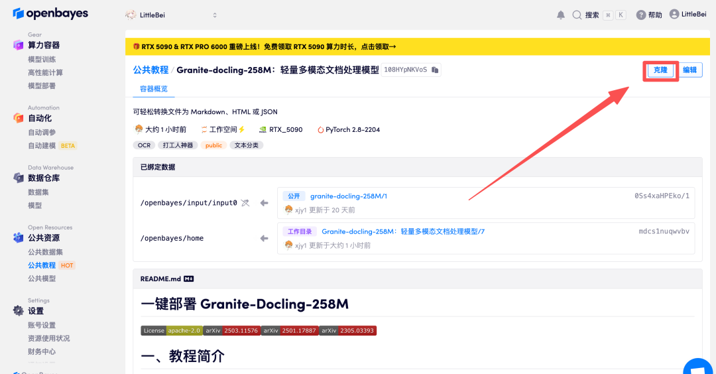Go to 自动建模 BETA page
Viewport: 716px width, 374px height.
point(52,146)
